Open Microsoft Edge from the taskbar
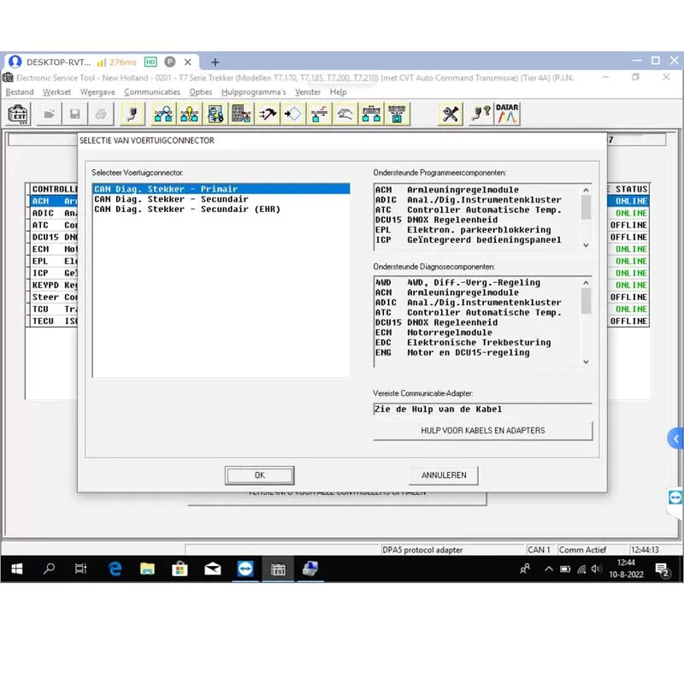Image resolution: width=684 pixels, height=684 pixels. 115,569
